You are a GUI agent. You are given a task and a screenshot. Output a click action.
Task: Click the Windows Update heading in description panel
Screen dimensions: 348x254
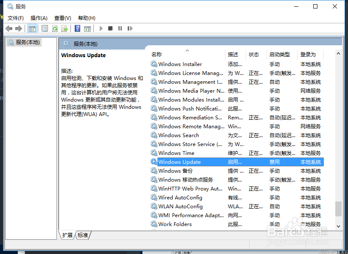click(84, 55)
